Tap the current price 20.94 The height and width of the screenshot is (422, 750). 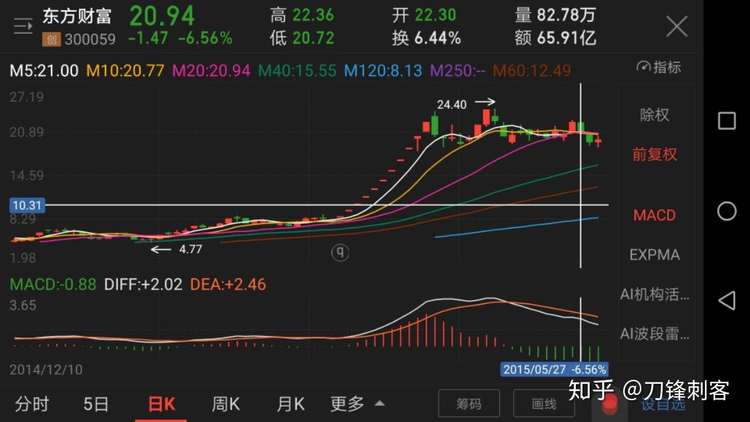click(162, 16)
